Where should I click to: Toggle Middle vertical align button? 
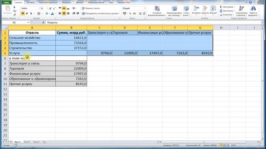pyautogui.click(x=64, y=8)
